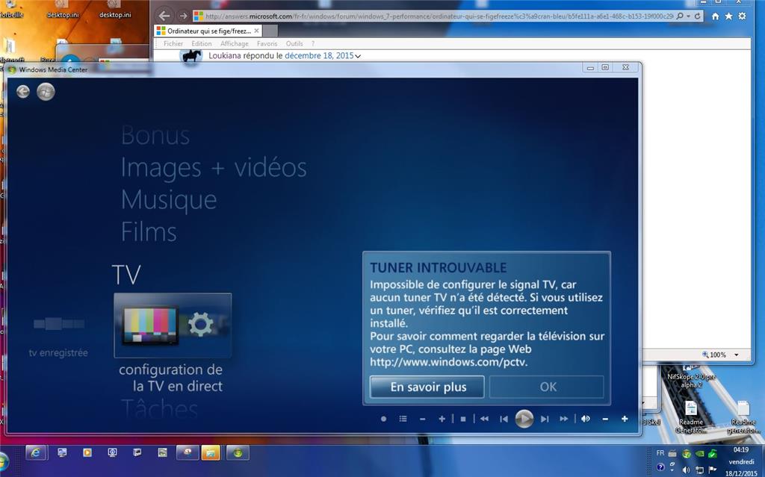Click Internet Explorer back arrow button
Viewport: 765px width, 477px height.
click(164, 16)
